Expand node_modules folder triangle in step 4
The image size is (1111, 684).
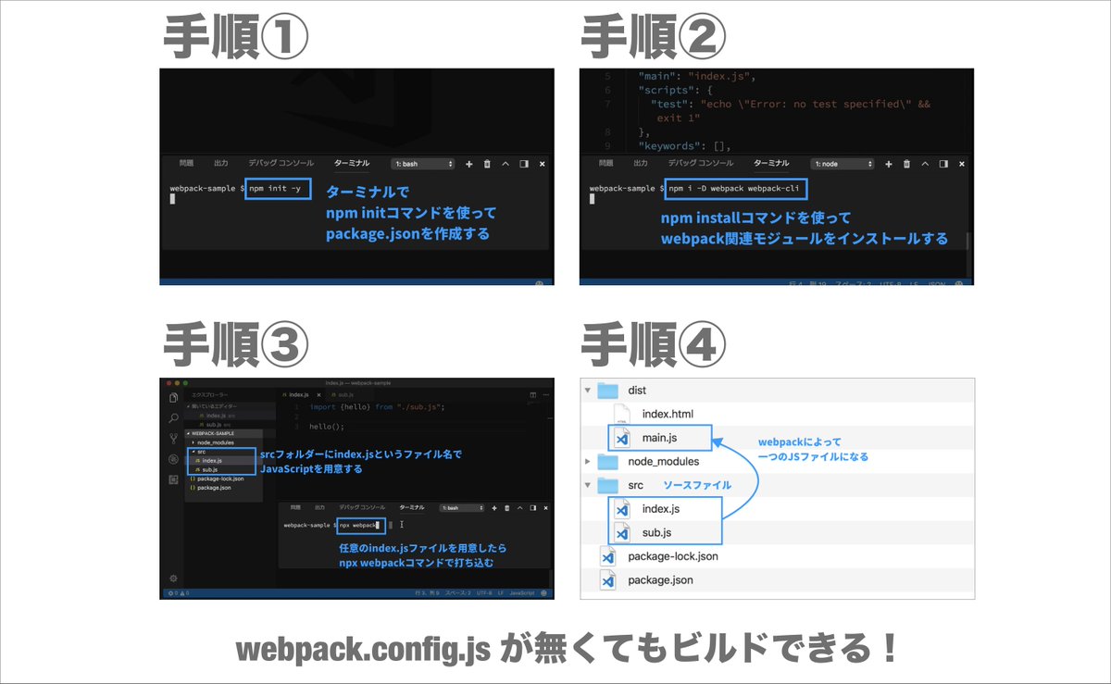[x=587, y=461]
